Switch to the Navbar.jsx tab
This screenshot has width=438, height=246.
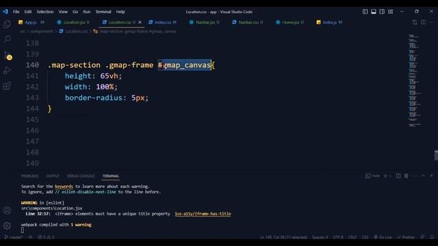pos(204,23)
